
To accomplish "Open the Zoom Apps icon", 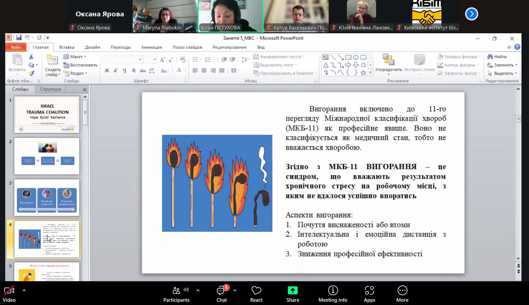I will (x=369, y=294).
